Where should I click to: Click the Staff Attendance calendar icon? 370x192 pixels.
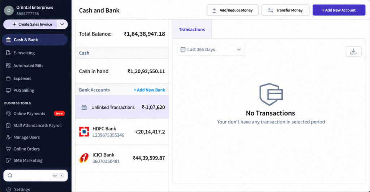pos(8,125)
